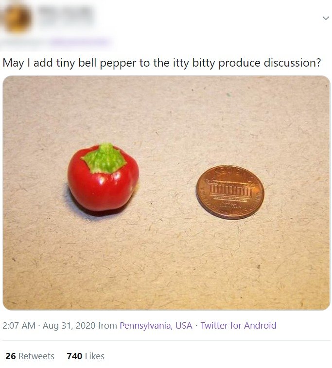This screenshot has height=368, width=332.
Task: View the 740 Likes list
Action: click(x=86, y=356)
